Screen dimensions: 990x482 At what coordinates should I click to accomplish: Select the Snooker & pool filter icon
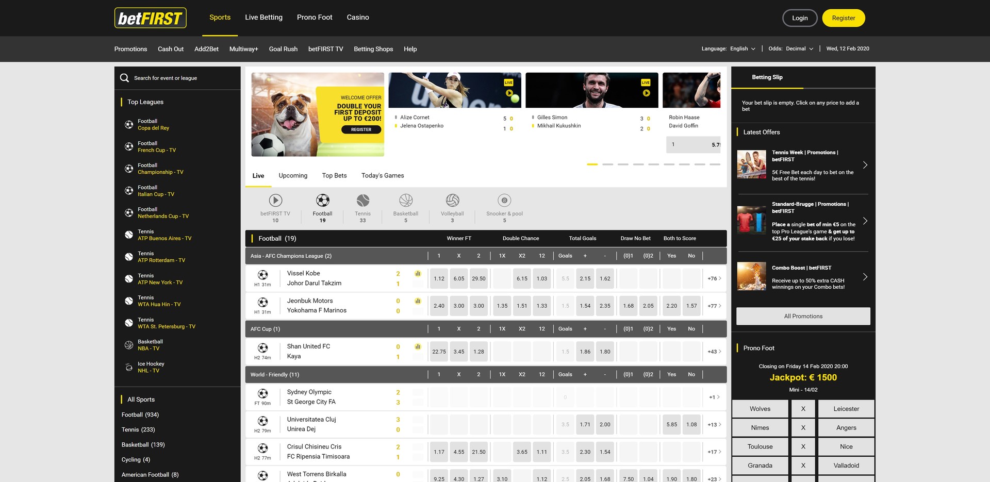point(504,200)
